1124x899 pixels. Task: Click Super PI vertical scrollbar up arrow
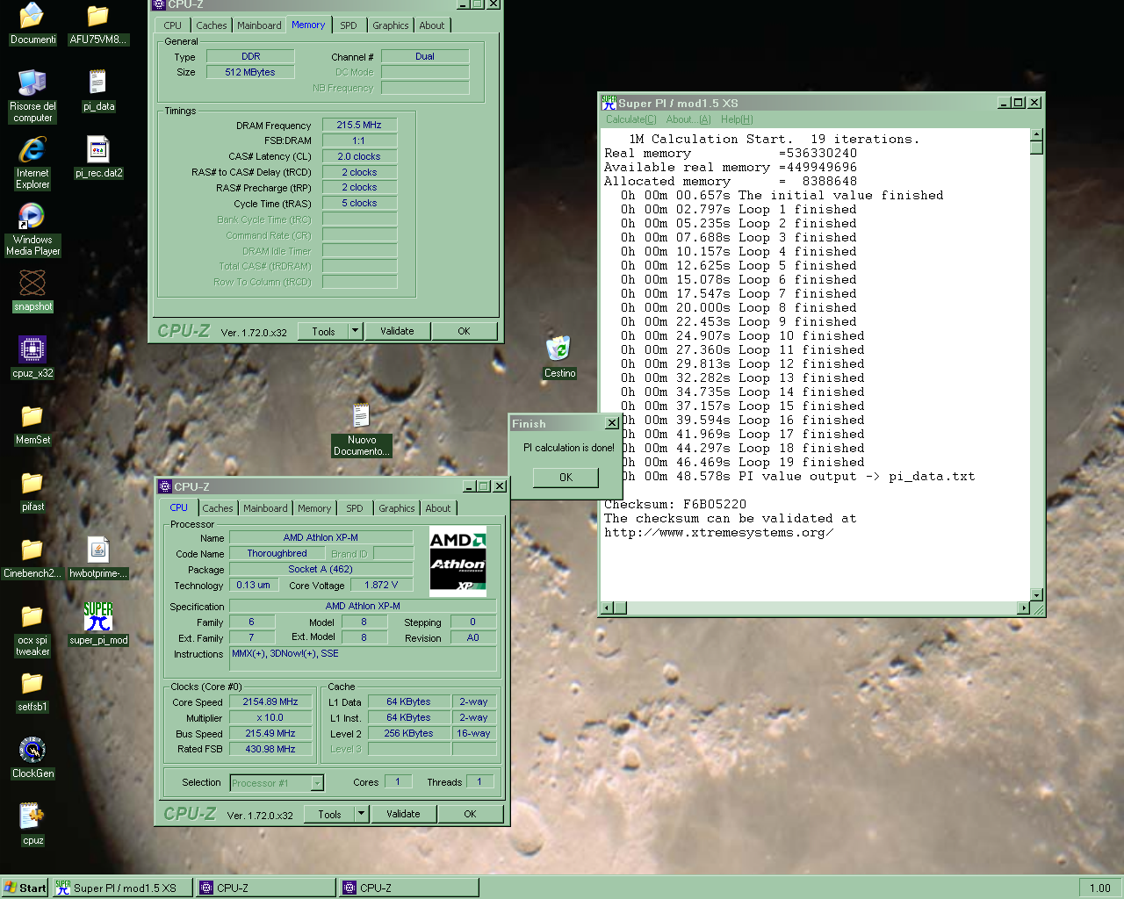[x=1036, y=135]
